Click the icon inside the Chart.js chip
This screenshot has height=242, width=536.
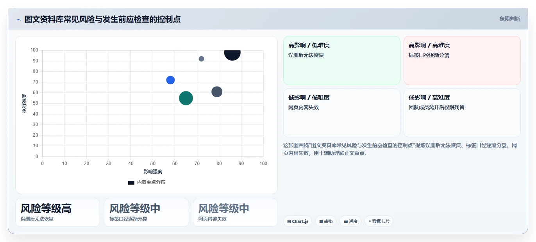(289, 221)
